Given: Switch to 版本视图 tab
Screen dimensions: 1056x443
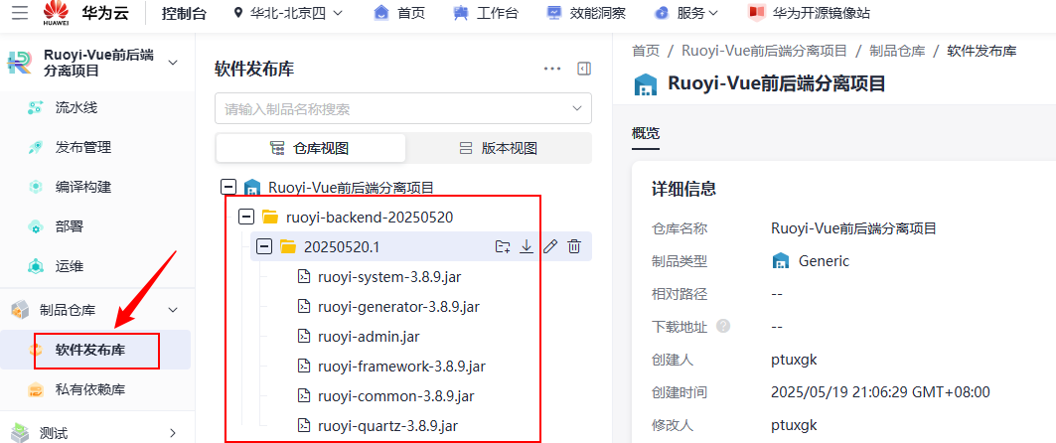Looking at the screenshot, I should point(499,148).
